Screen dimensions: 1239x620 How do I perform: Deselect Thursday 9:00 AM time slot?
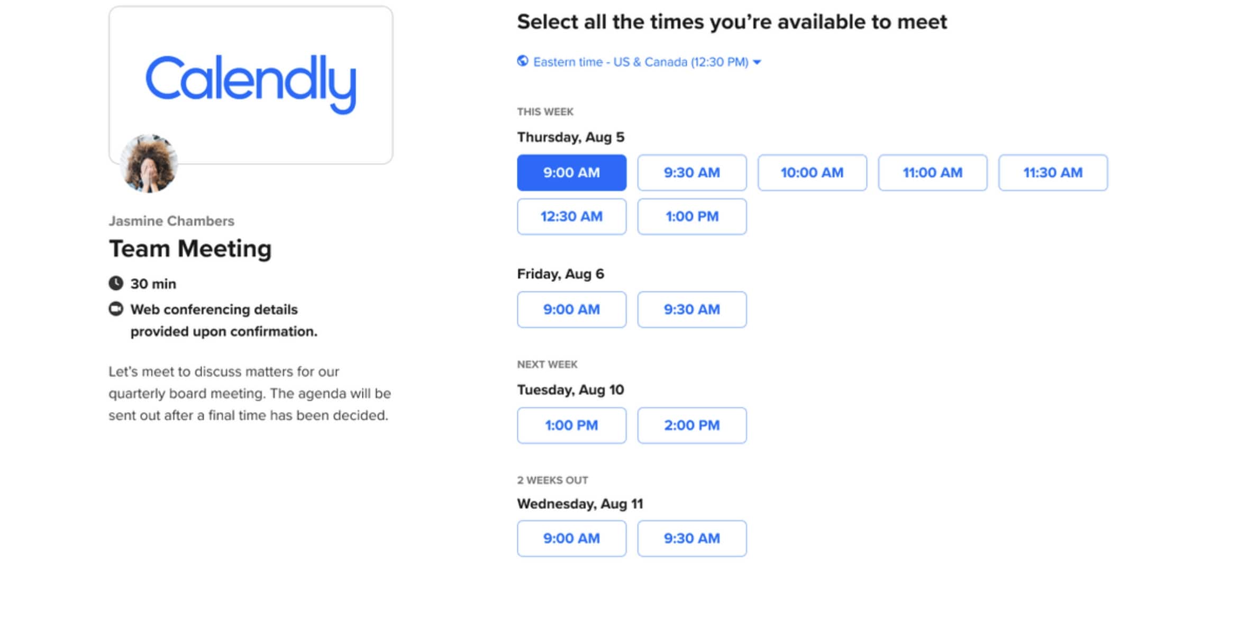(572, 172)
